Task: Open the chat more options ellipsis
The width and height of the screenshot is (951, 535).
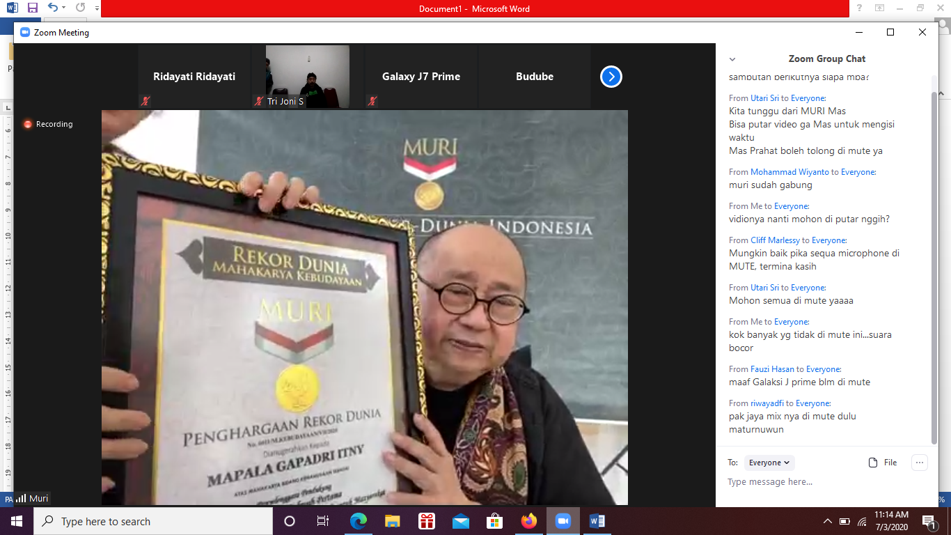Action: pos(920,463)
